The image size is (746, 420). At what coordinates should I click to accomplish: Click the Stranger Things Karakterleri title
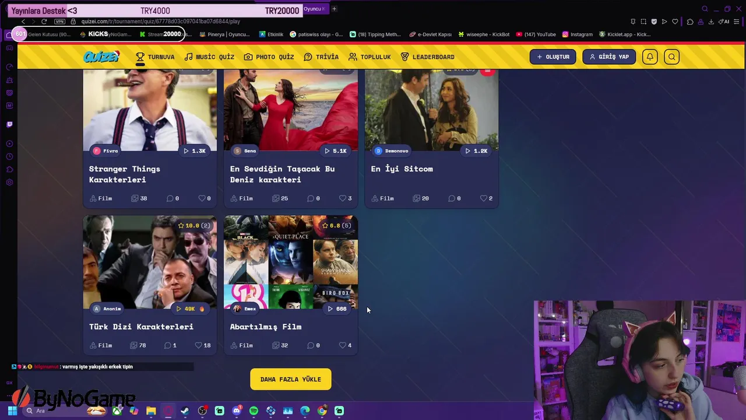pyautogui.click(x=125, y=174)
